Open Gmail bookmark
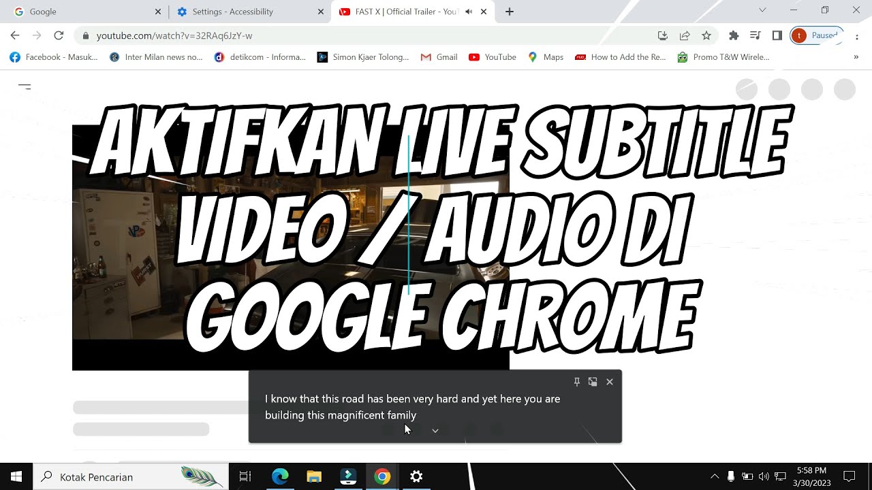872x490 pixels. [439, 57]
